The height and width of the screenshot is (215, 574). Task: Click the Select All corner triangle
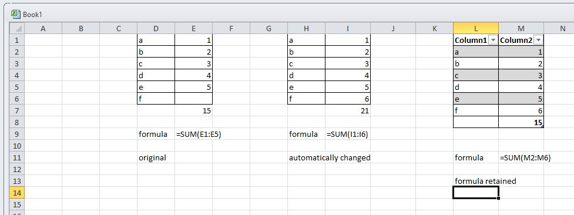point(17,29)
